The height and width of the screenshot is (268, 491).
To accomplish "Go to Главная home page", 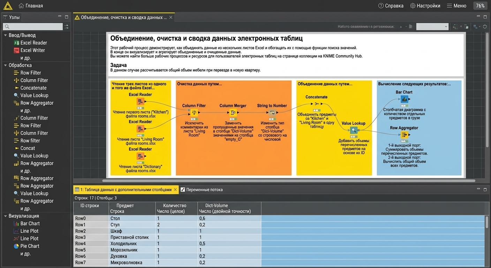I will tap(31, 6).
